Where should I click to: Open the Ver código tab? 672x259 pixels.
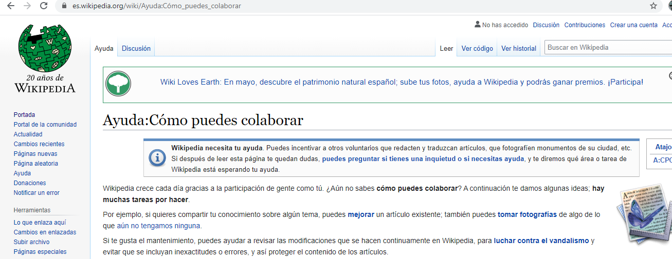477,48
